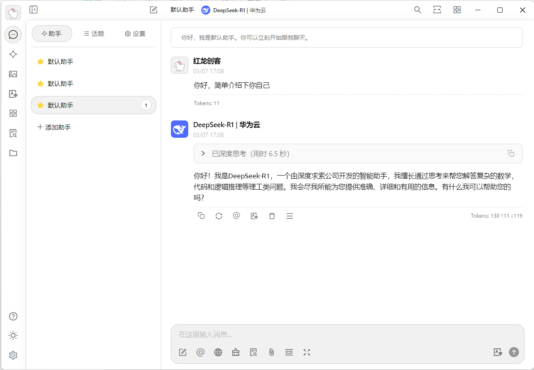Click the send arrow button
534x370 pixels.
coord(514,352)
